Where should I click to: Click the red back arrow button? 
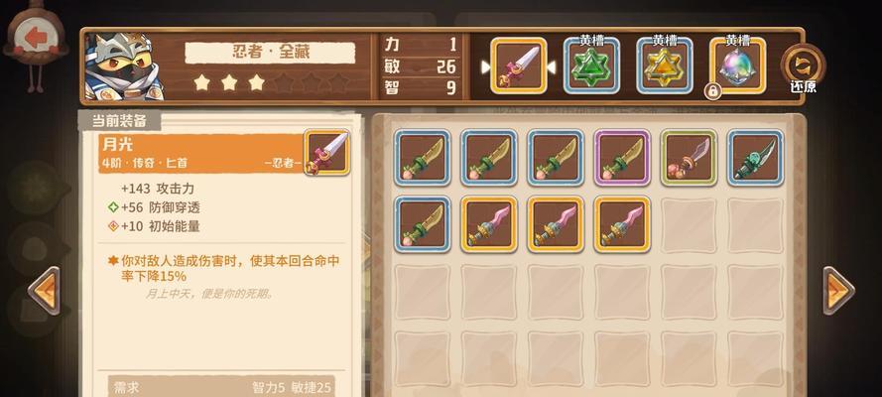point(37,39)
